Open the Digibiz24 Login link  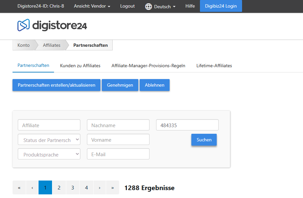(x=221, y=6)
